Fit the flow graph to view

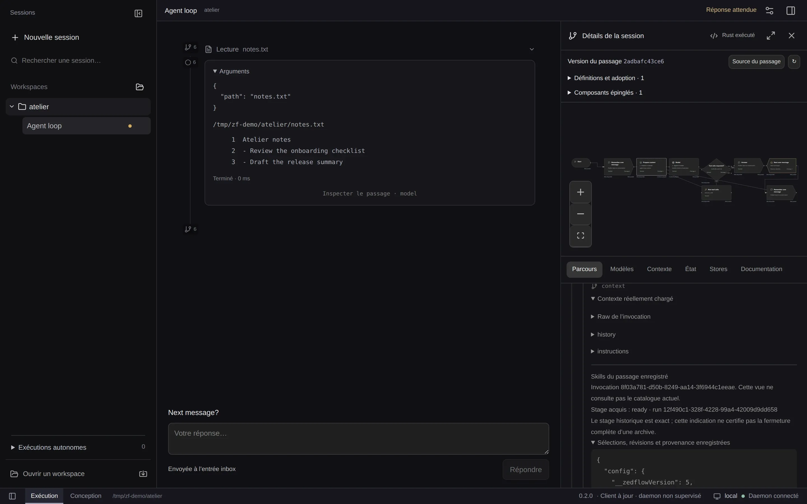pyautogui.click(x=581, y=236)
